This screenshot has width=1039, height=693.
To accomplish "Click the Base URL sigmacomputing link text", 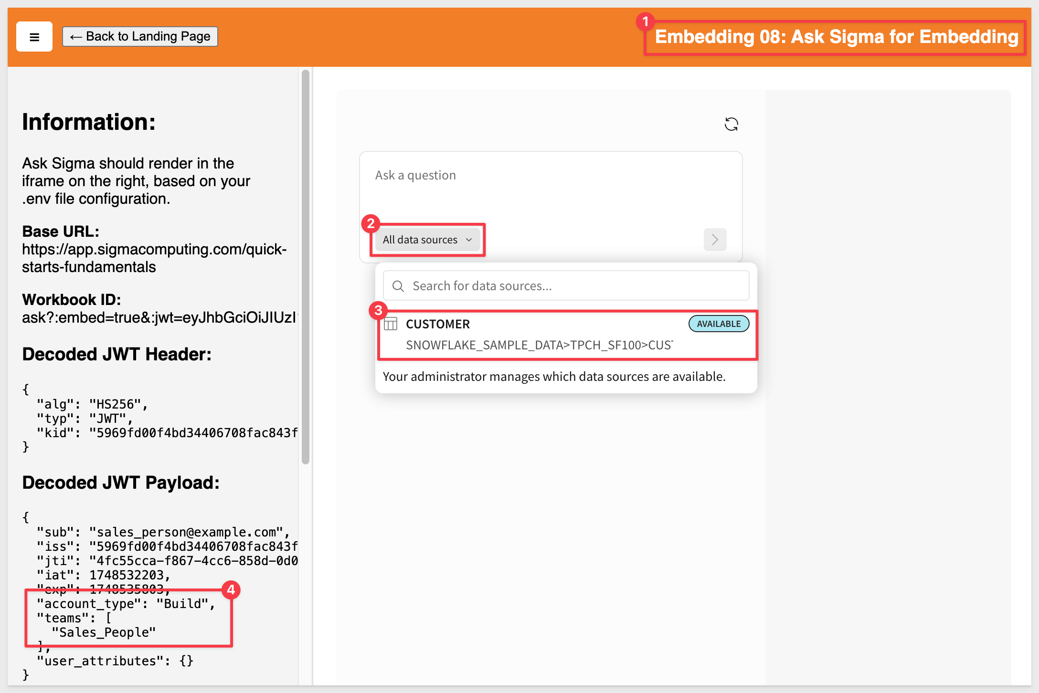I will (154, 258).
